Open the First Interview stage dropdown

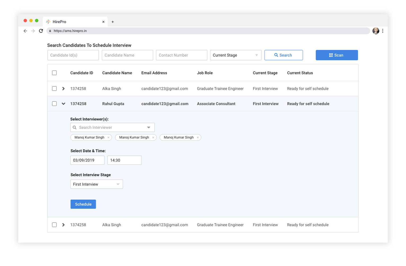click(97, 184)
